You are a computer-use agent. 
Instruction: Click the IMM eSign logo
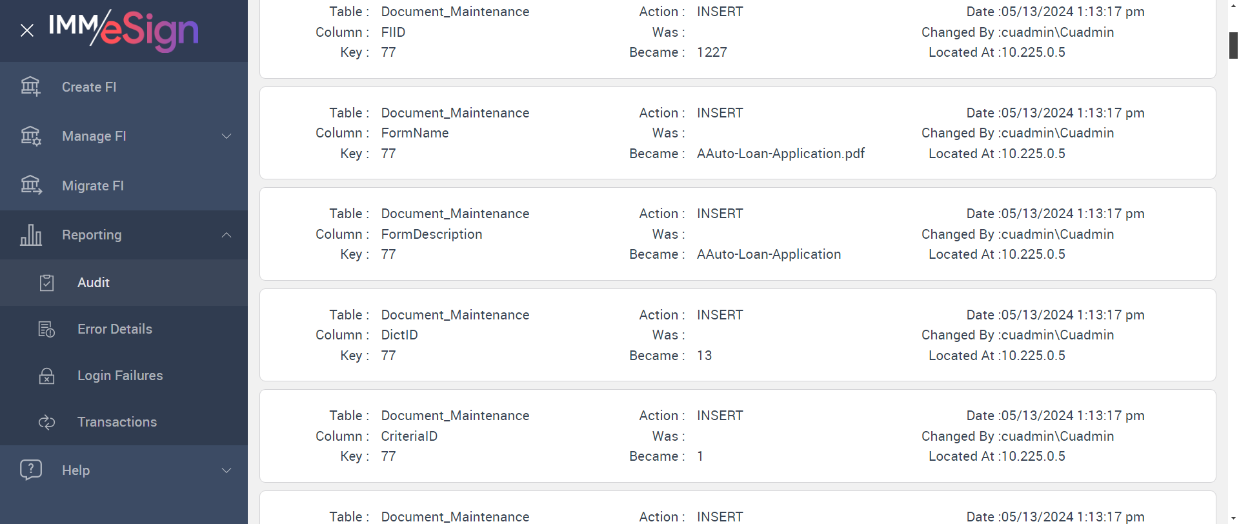(x=124, y=30)
